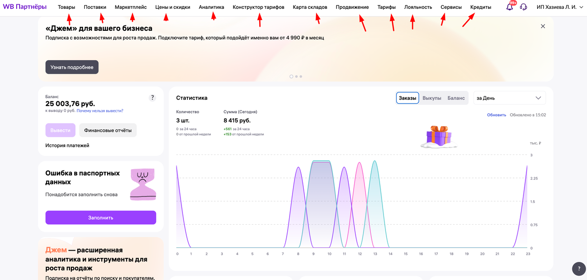Image resolution: width=587 pixels, height=280 pixels.
Task: Click the Ошибка в паспортных данных heading
Action: [x=82, y=177]
